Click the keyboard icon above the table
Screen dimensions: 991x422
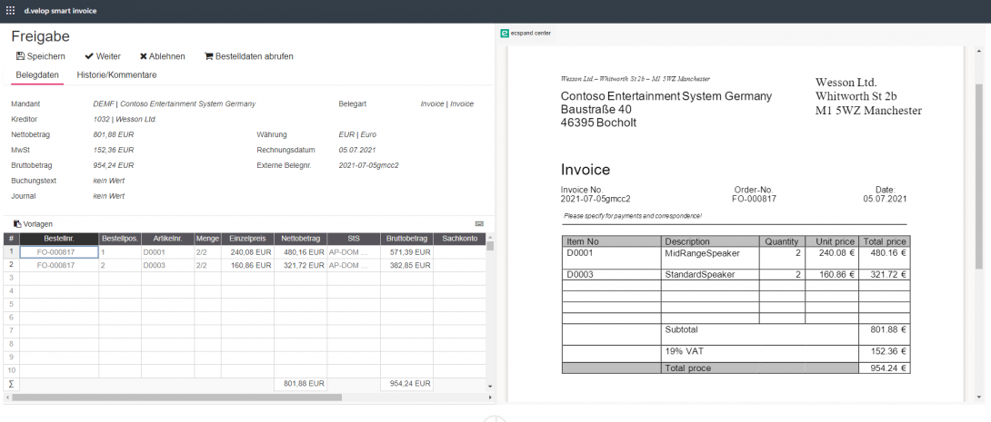coord(479,224)
